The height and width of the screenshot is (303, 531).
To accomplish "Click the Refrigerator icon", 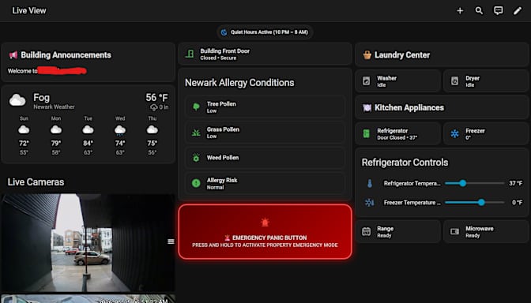I will click(367, 133).
